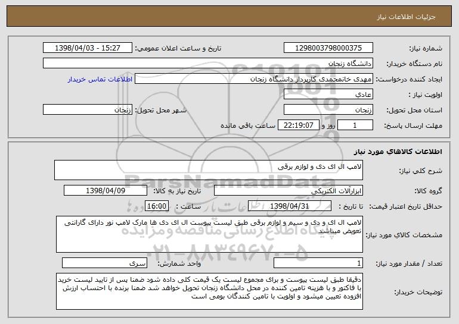459x324 pixels.
Task: Click the header title جزئیات اطلاعات نیاز
Action: pos(406,17)
